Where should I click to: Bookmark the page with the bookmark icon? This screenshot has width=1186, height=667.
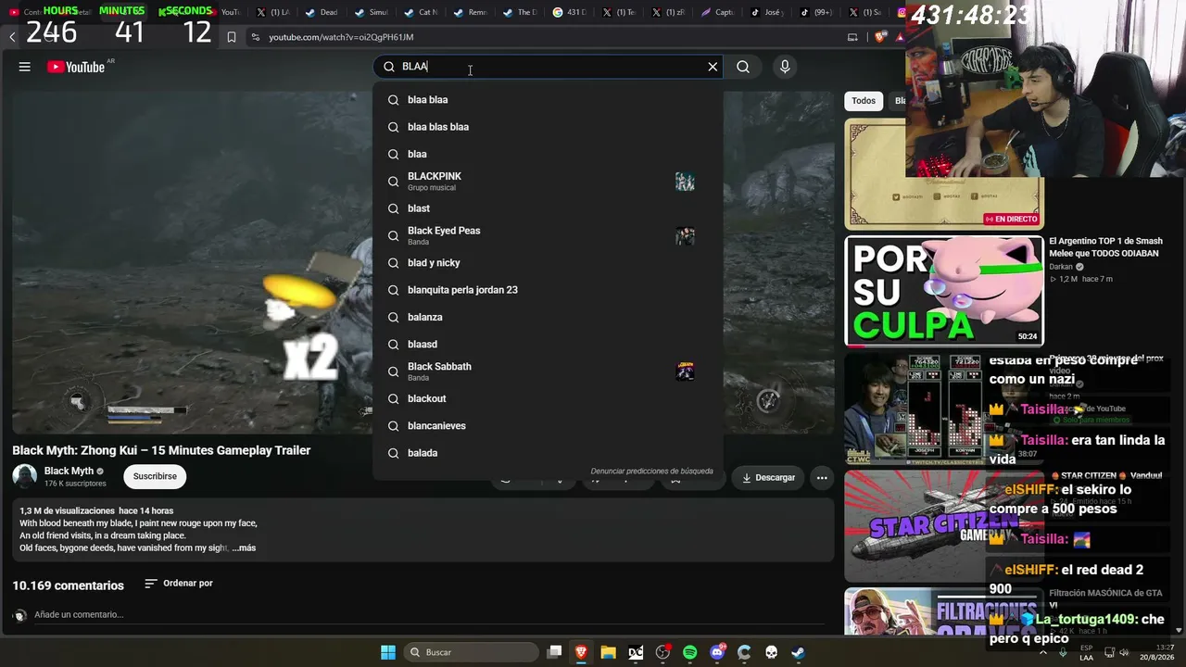(232, 37)
